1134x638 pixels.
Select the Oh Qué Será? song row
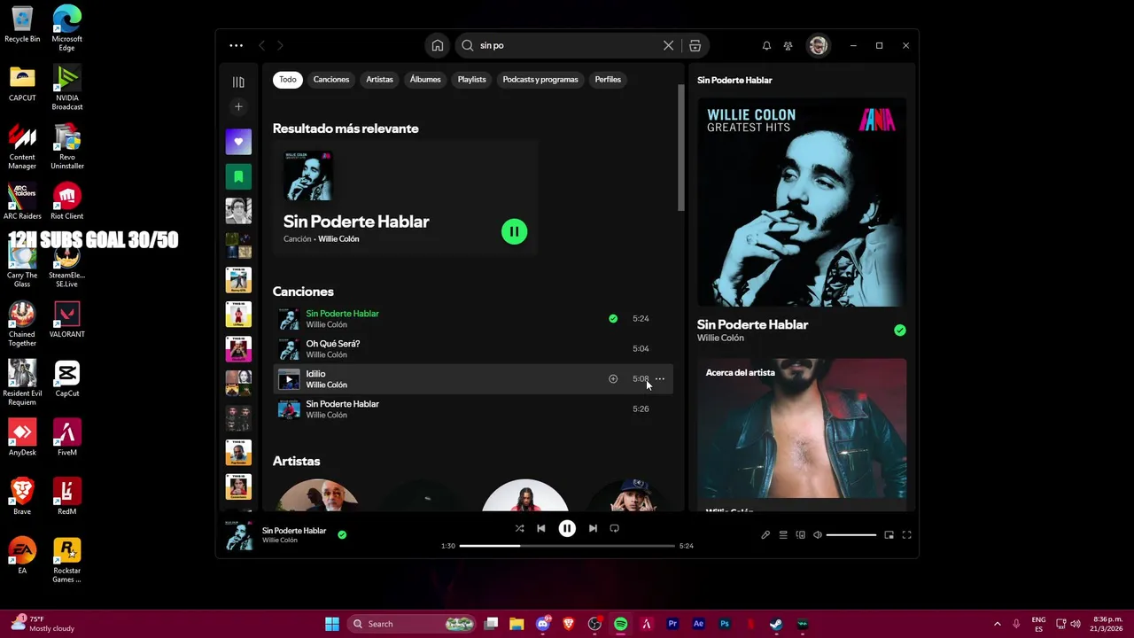(473, 349)
